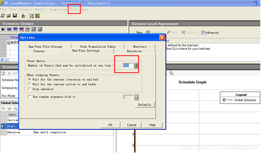The image size is (261, 154).
Task: Click the scroll left arrow under Scenario Groups
Action: (2, 60)
